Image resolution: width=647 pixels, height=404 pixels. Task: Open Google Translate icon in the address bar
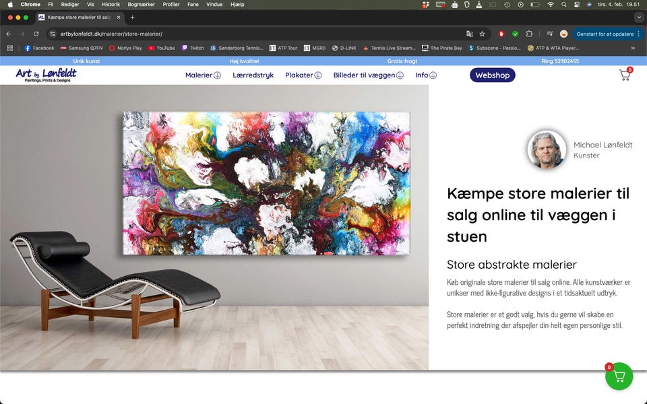[x=470, y=34]
